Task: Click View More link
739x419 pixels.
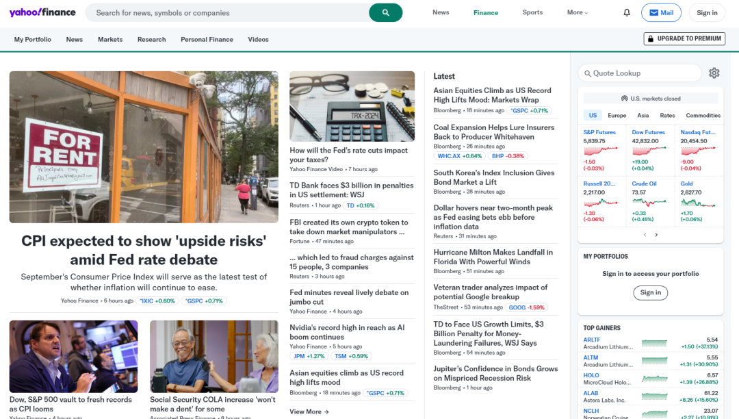Action: click(x=309, y=412)
